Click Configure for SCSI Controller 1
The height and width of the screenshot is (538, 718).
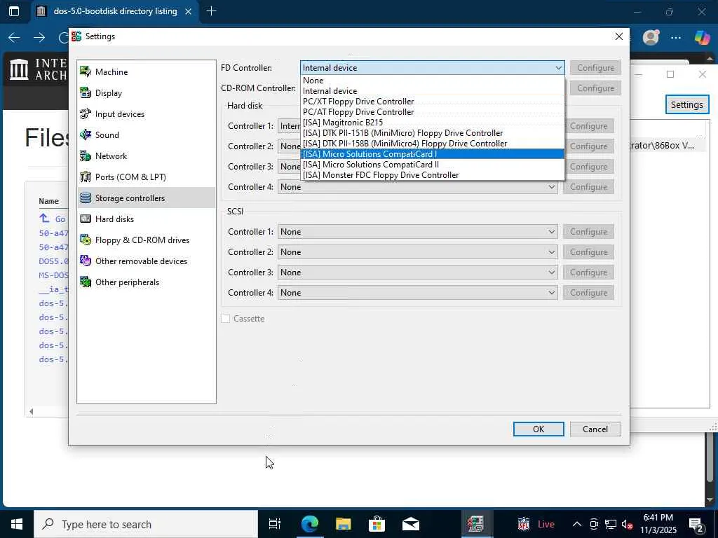click(x=588, y=231)
